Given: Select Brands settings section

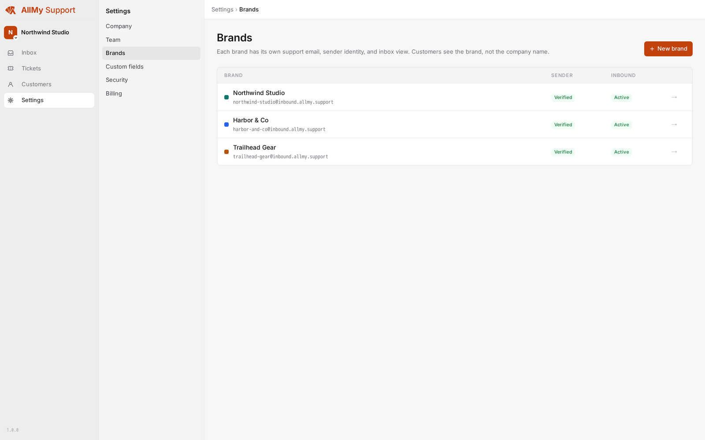Looking at the screenshot, I should tap(151, 53).
